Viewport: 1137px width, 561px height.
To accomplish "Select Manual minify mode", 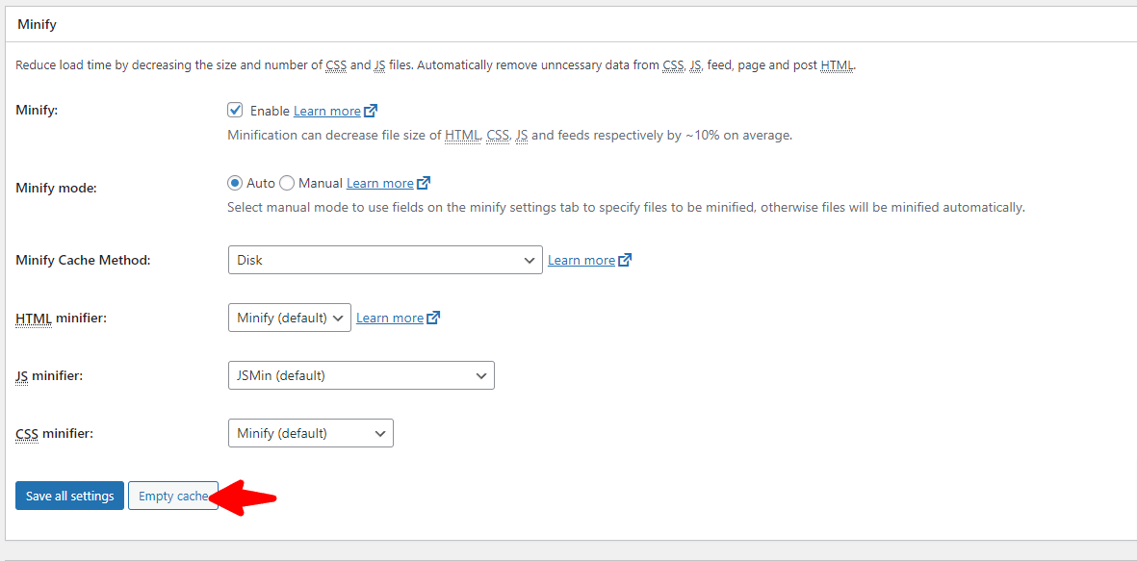I will click(287, 183).
